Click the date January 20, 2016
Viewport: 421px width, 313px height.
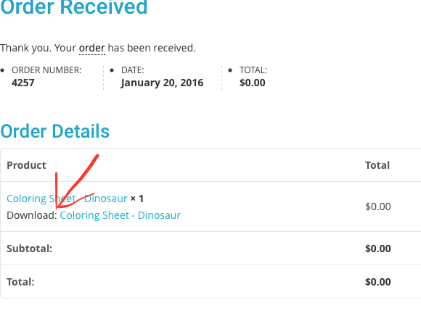[x=162, y=83]
